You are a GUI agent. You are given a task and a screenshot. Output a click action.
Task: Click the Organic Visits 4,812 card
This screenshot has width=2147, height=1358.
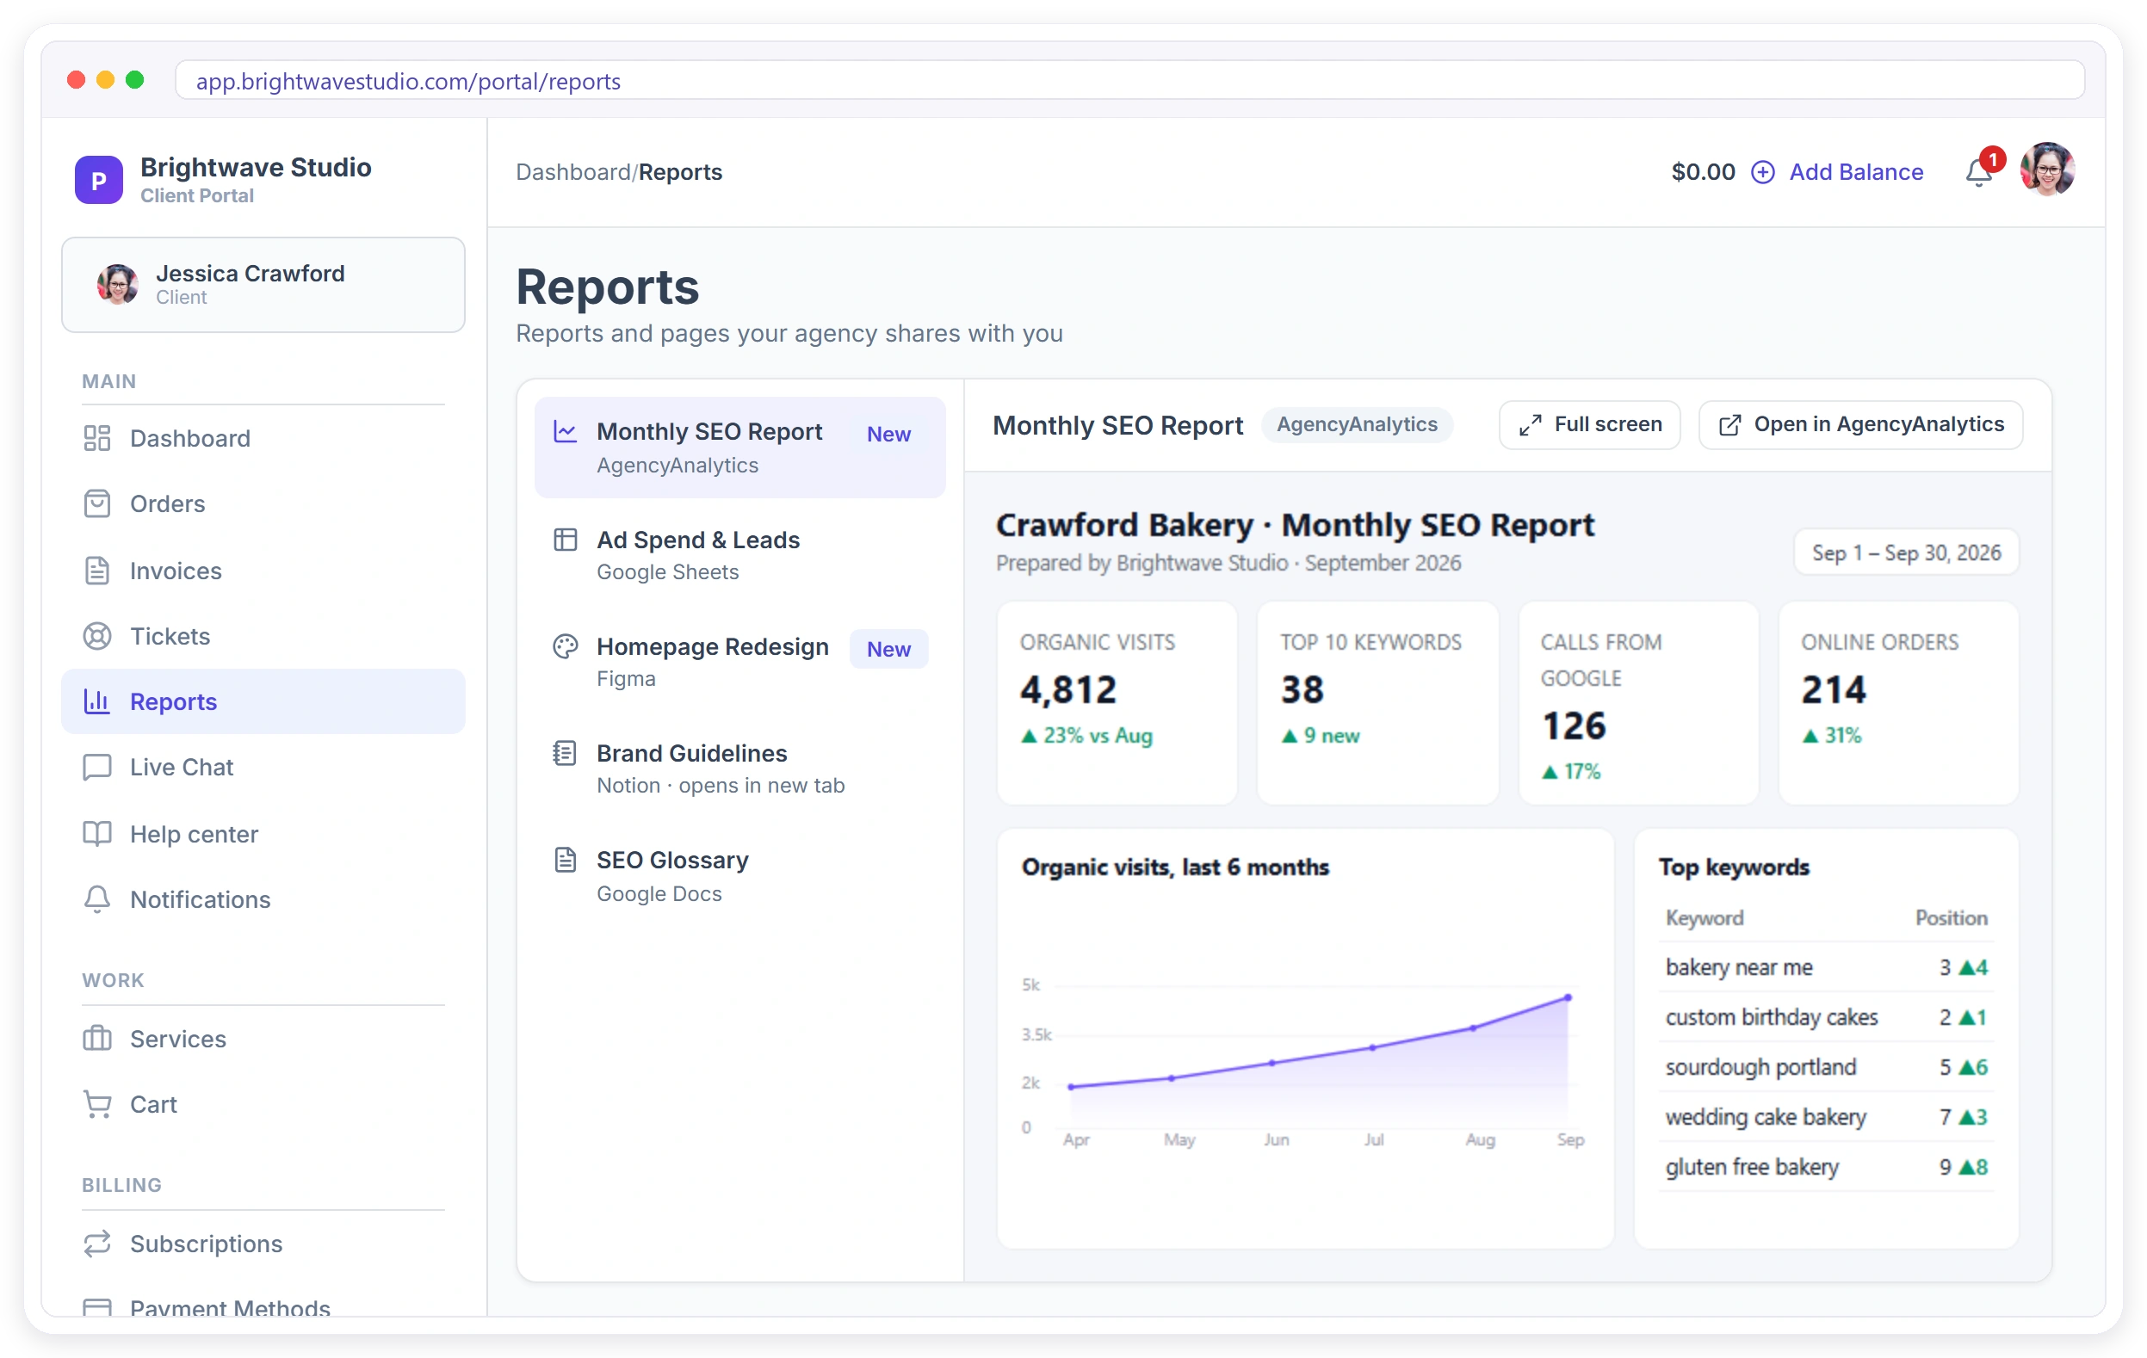[x=1117, y=704]
